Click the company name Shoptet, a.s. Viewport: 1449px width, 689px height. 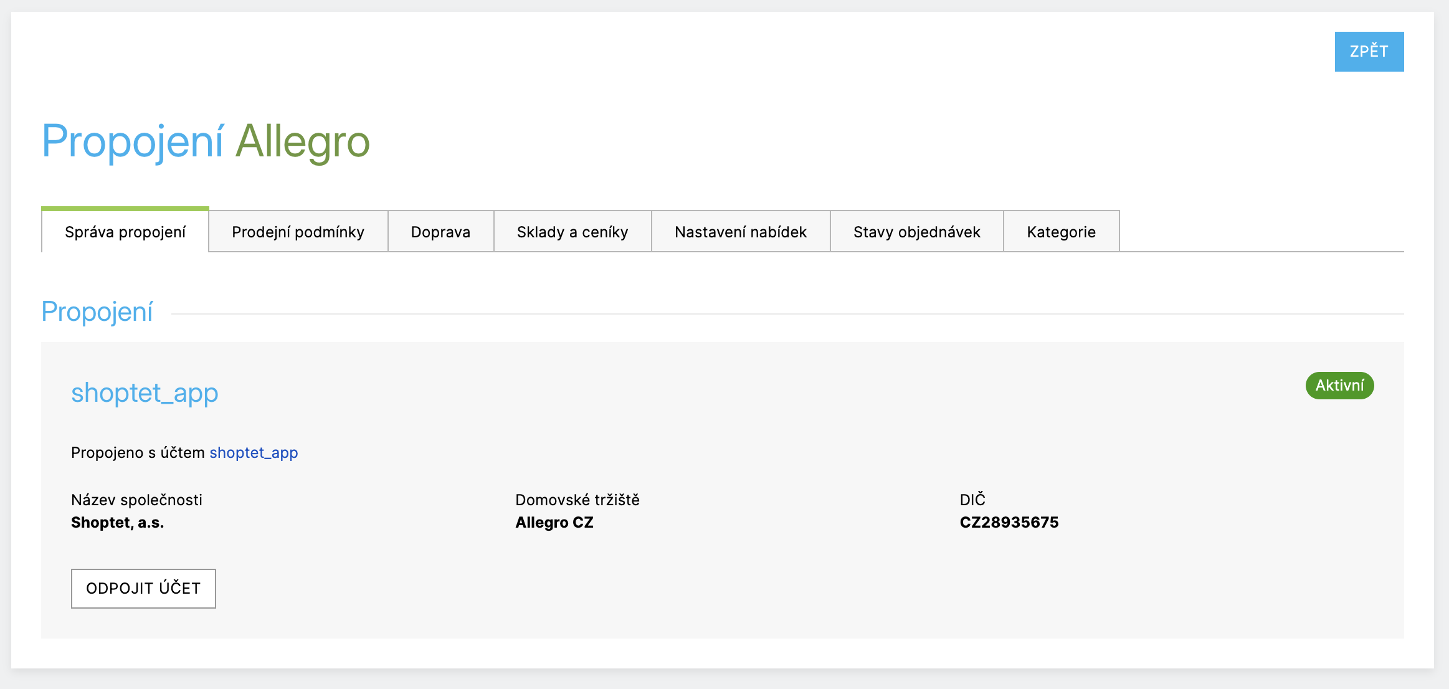tap(117, 522)
